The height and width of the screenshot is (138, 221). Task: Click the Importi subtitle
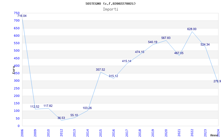pos(110,9)
